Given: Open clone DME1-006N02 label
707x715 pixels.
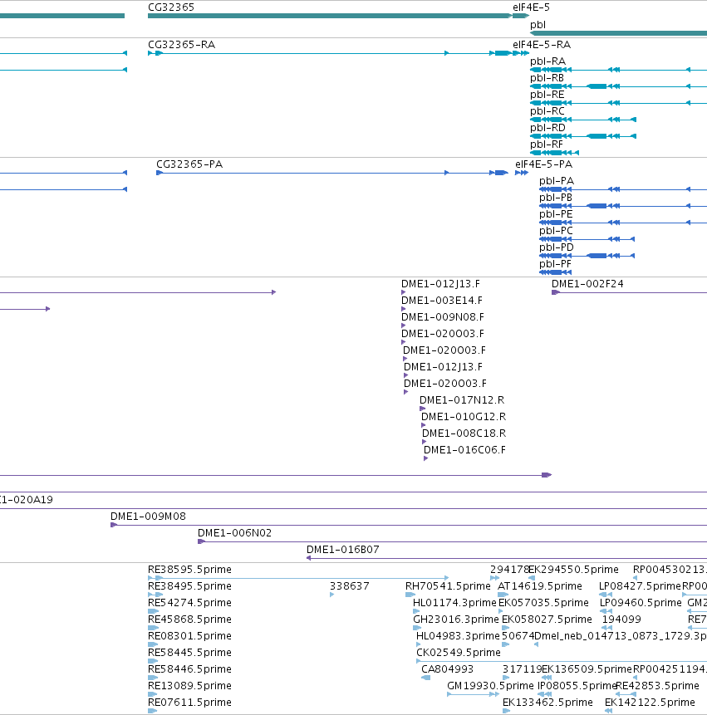Looking at the screenshot, I should pyautogui.click(x=234, y=533).
